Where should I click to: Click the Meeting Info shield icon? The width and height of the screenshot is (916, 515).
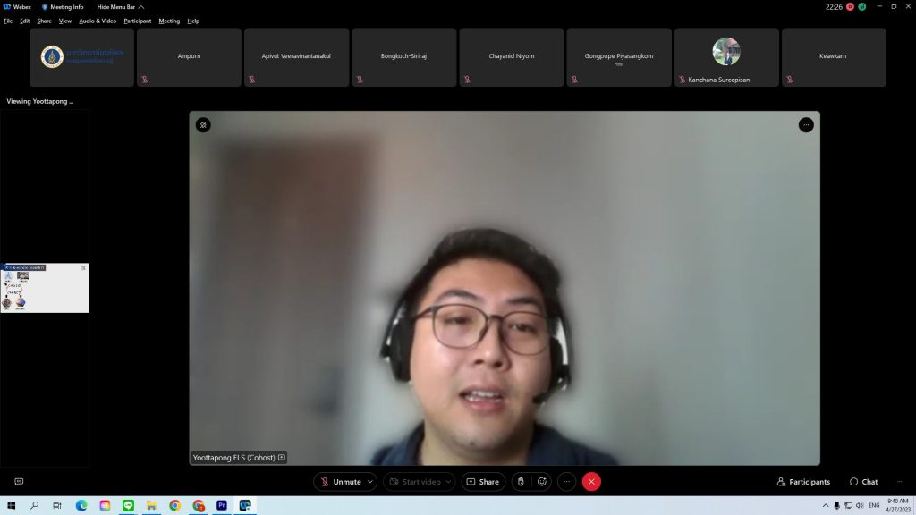click(45, 7)
